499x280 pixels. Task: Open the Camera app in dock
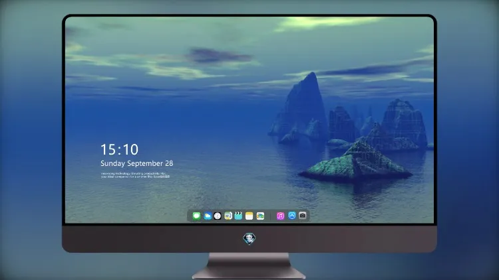click(x=303, y=216)
